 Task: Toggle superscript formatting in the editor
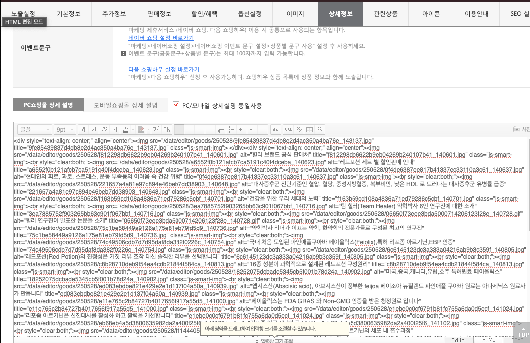(x=156, y=129)
